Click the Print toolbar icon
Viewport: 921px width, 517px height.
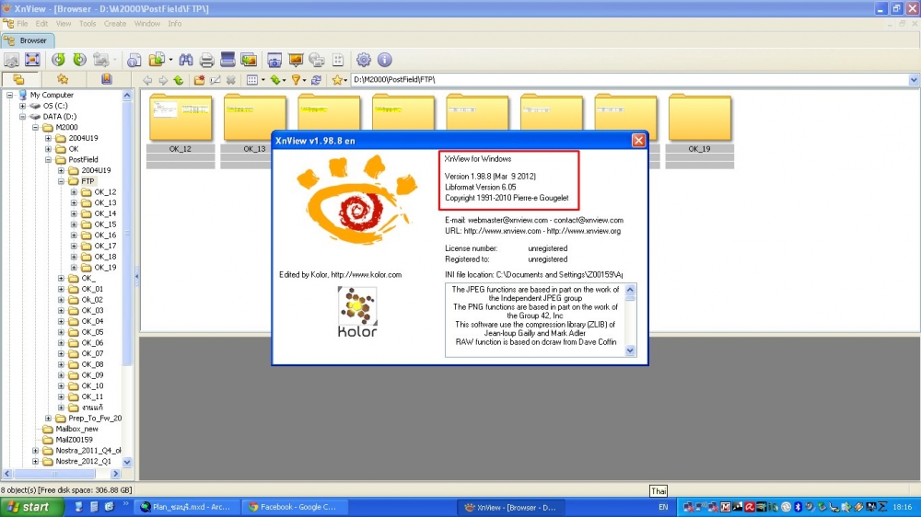click(x=206, y=59)
